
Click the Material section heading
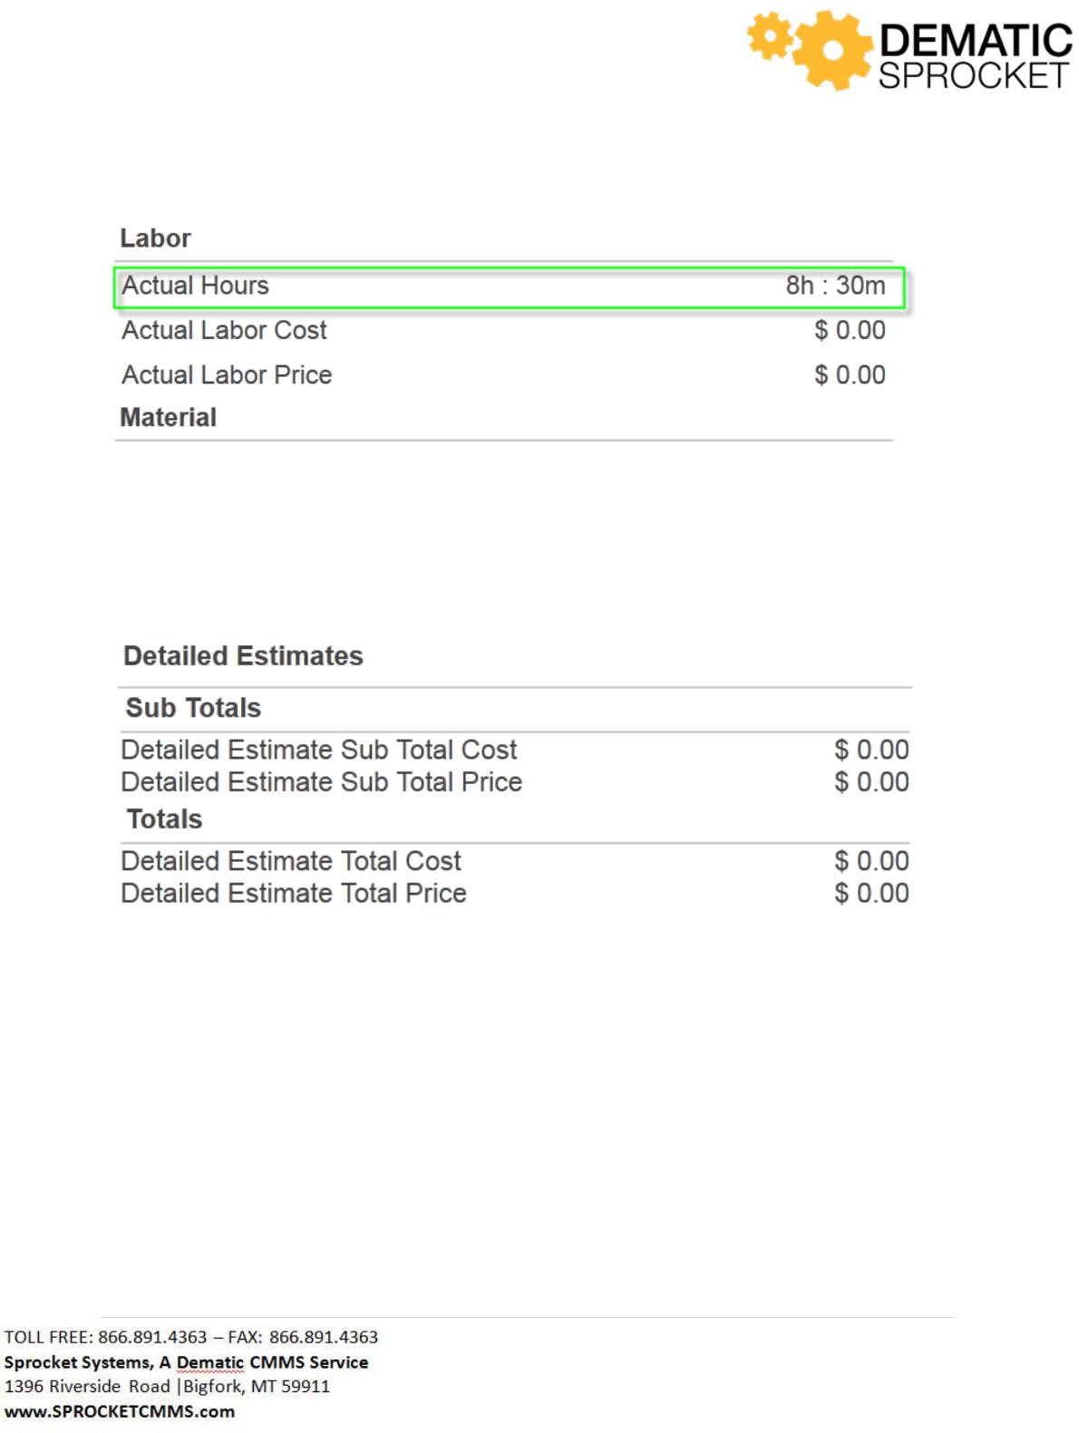169,418
